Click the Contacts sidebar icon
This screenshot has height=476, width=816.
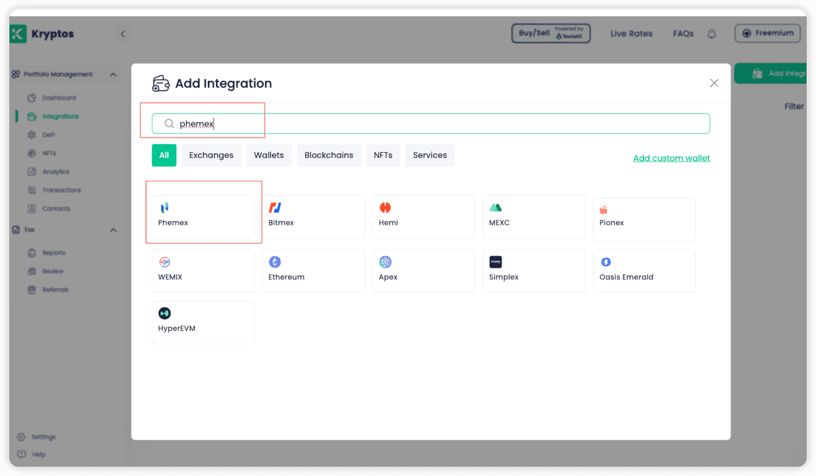point(31,209)
